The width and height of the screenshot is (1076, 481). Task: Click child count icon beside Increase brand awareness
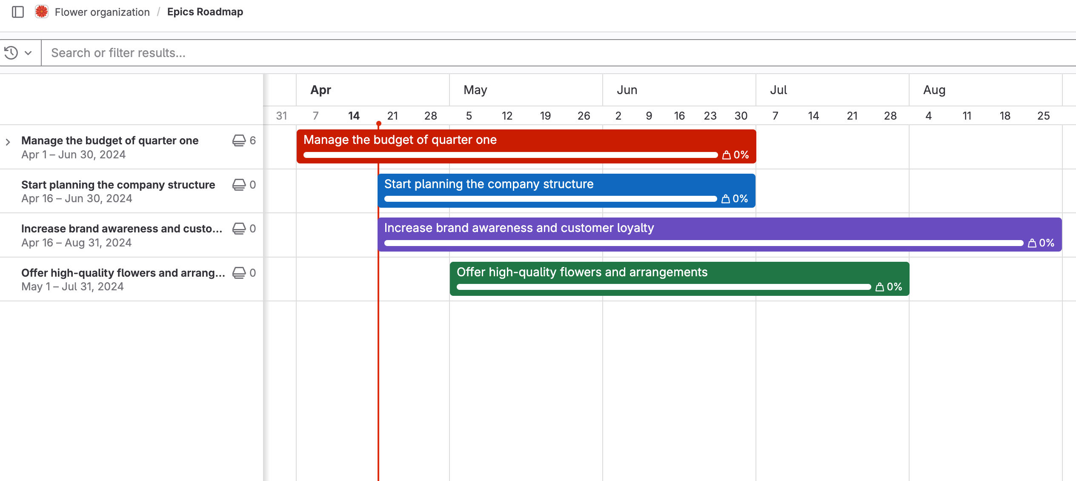[x=239, y=229]
